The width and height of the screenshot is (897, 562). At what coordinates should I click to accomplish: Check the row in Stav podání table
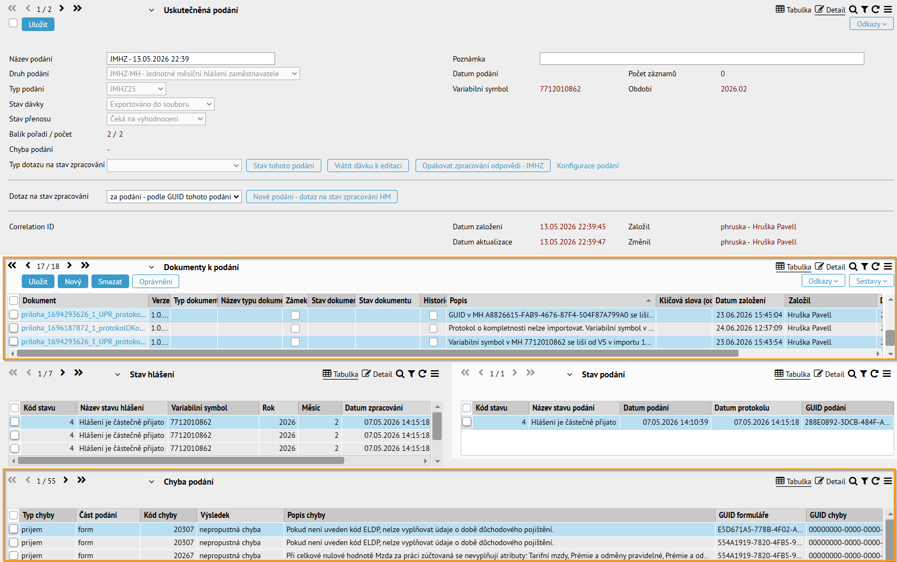(x=467, y=421)
